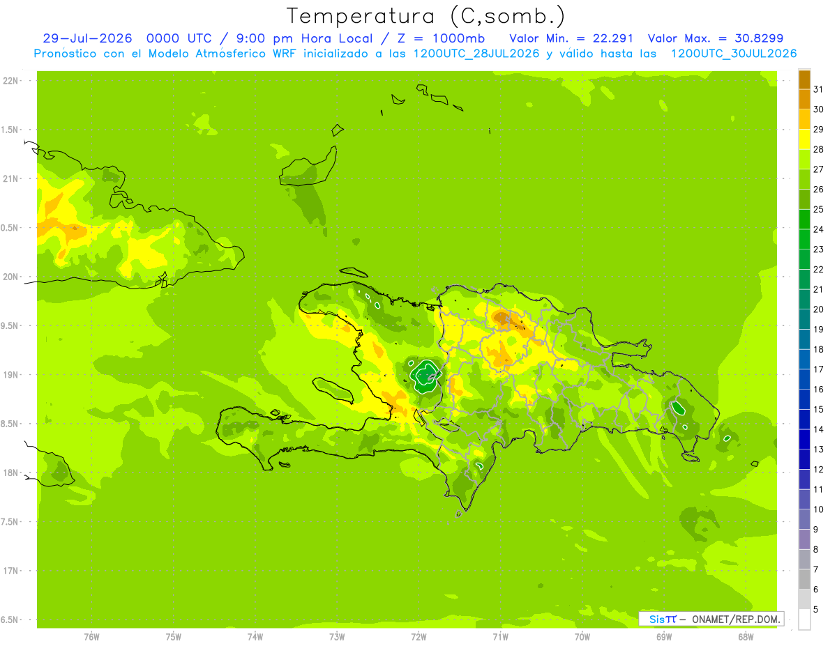Click the "68W" longitude axis label
Image resolution: width=837 pixels, height=646 pixels.
point(746,636)
